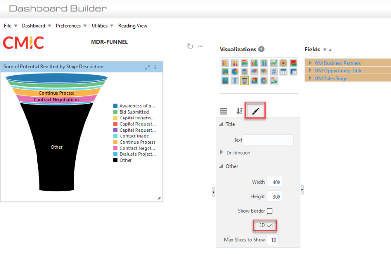Expand the funnel chart to full size
Viewport: 391px width, 254px height.
[x=148, y=67]
